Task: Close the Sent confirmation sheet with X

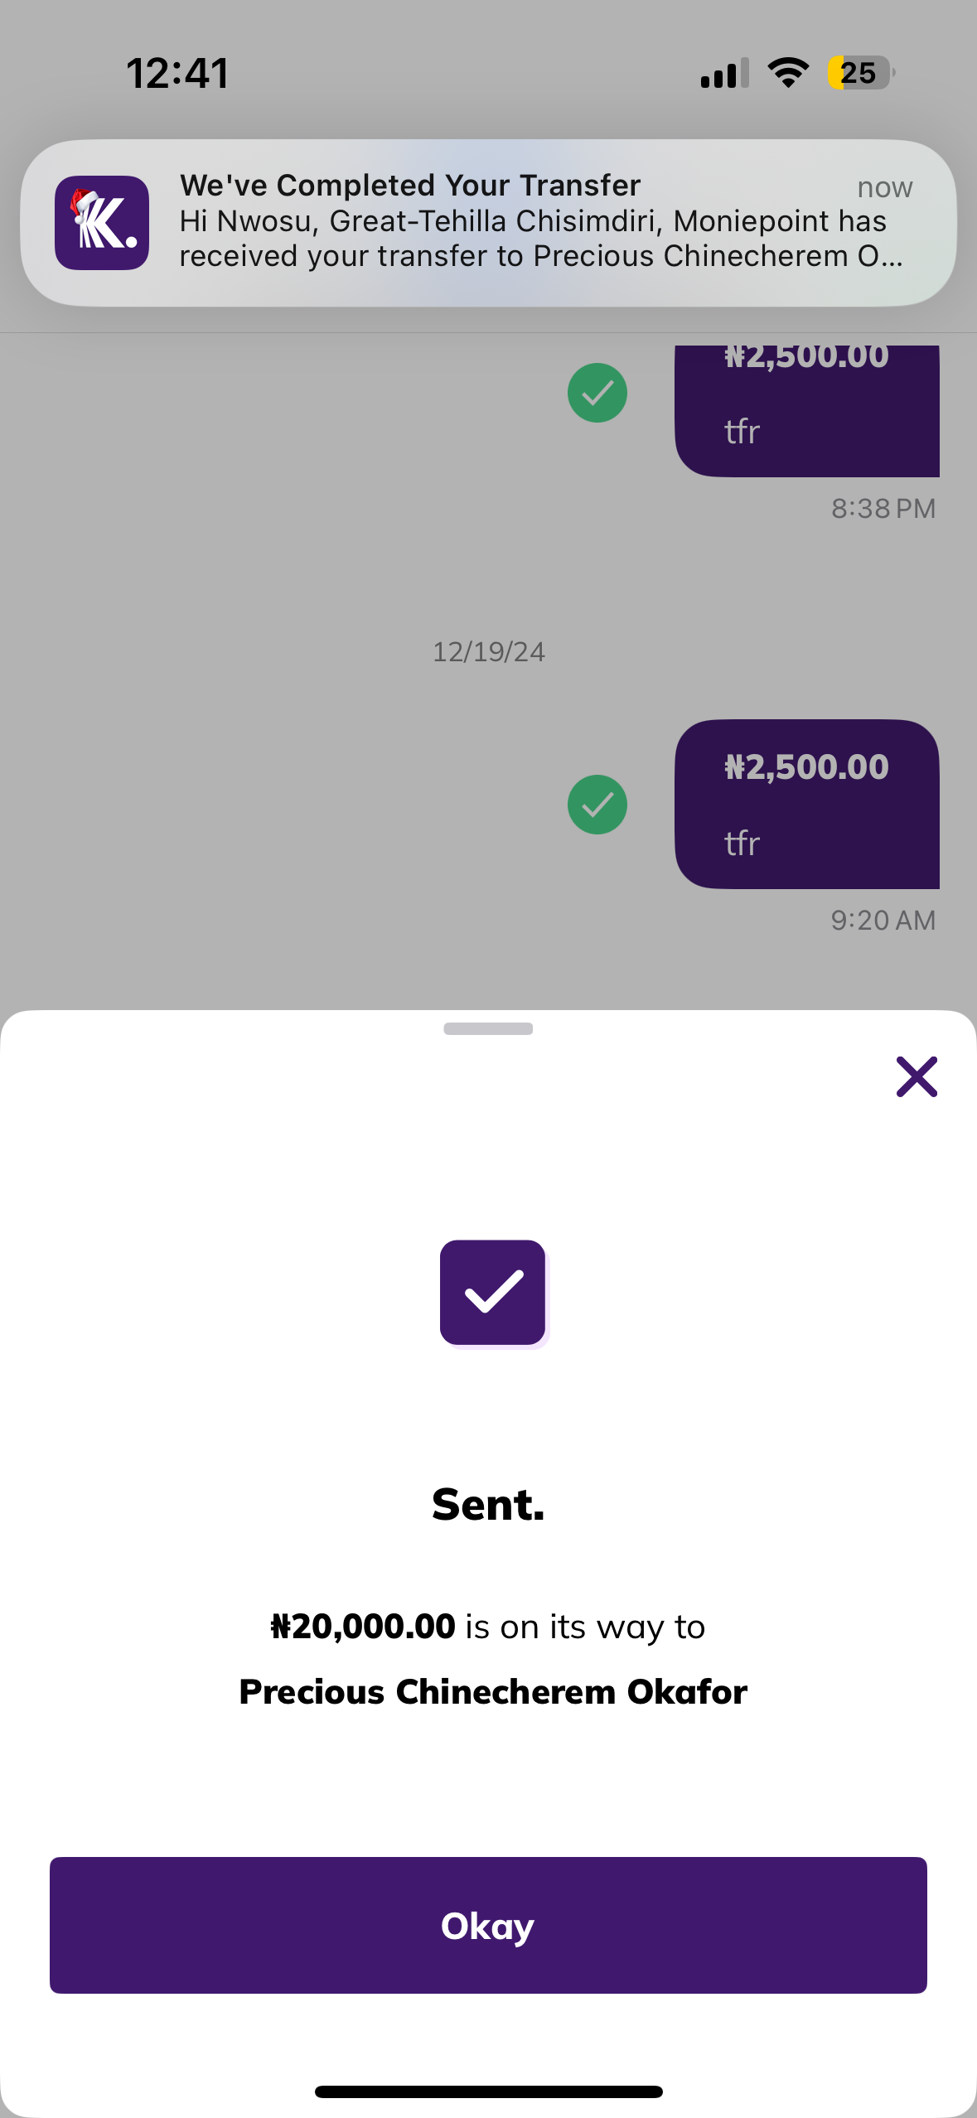Action: click(x=917, y=1076)
